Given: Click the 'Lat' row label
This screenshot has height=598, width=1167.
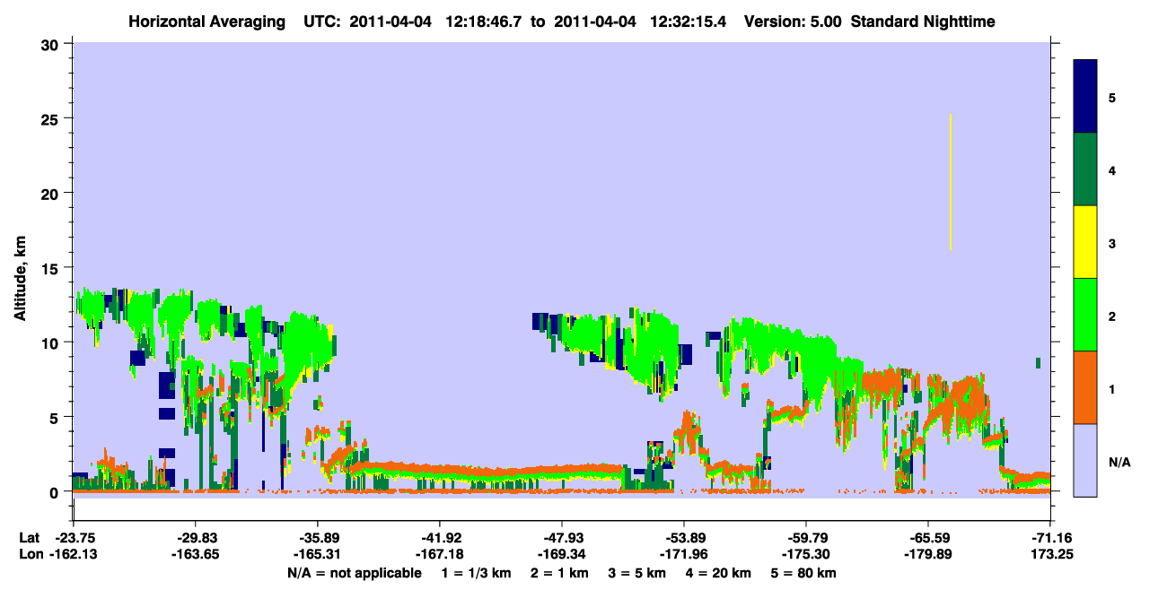Looking at the screenshot, I should point(30,538).
